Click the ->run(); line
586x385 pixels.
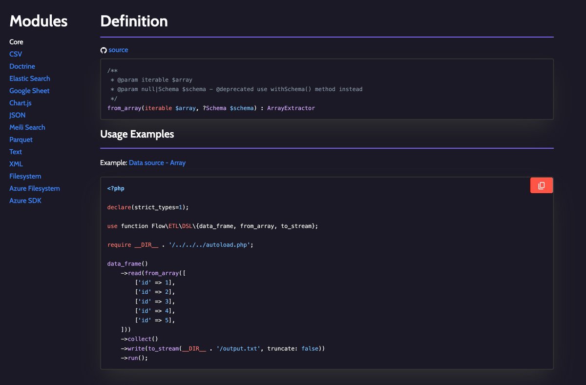[134, 358]
